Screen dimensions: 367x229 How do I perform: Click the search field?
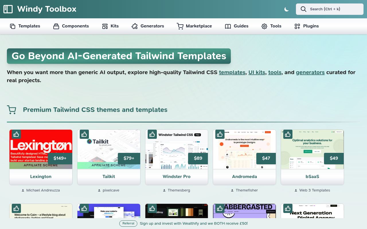point(330,9)
